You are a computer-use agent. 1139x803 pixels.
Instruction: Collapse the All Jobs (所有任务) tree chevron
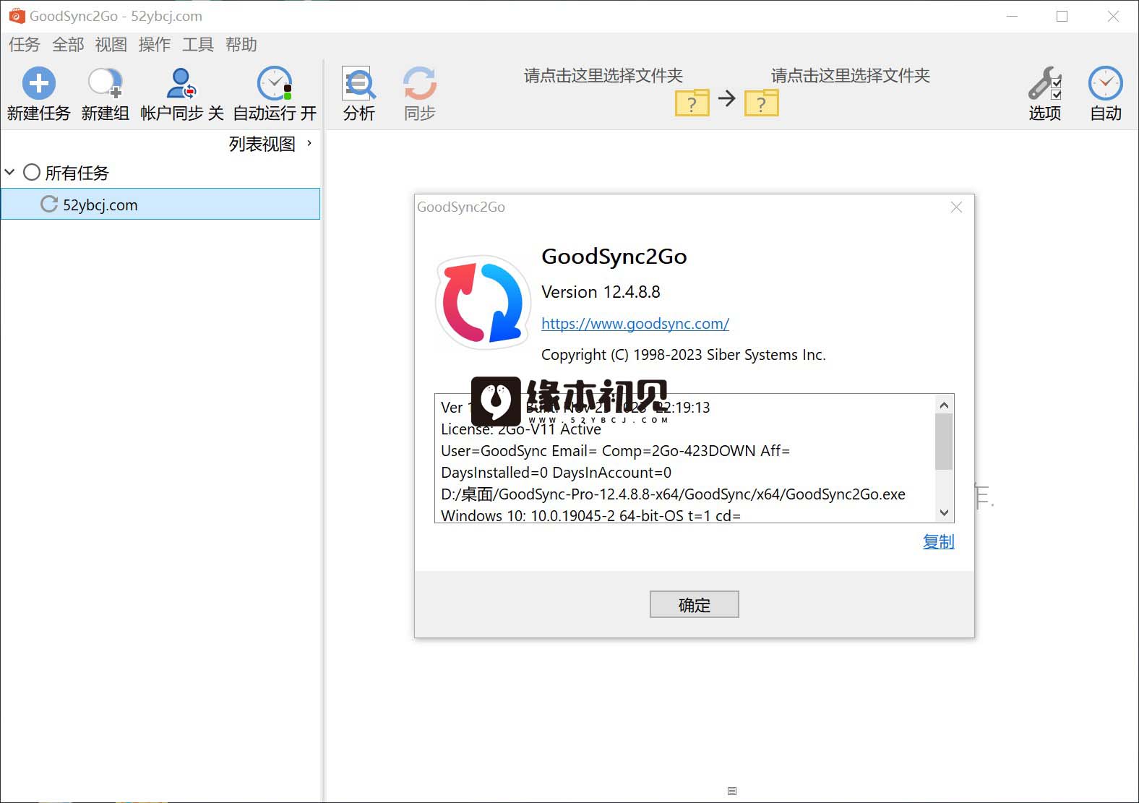coord(9,172)
